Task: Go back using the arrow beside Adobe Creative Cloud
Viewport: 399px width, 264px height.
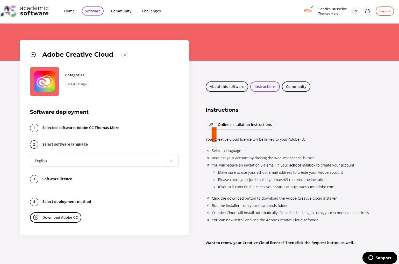Action: (x=33, y=55)
